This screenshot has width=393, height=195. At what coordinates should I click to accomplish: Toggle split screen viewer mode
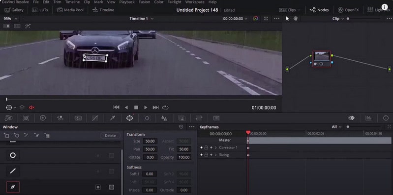[17, 26]
